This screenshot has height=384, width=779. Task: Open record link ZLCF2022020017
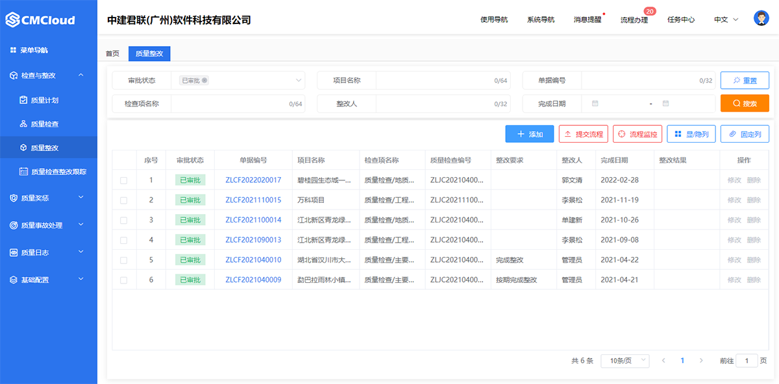coord(253,180)
